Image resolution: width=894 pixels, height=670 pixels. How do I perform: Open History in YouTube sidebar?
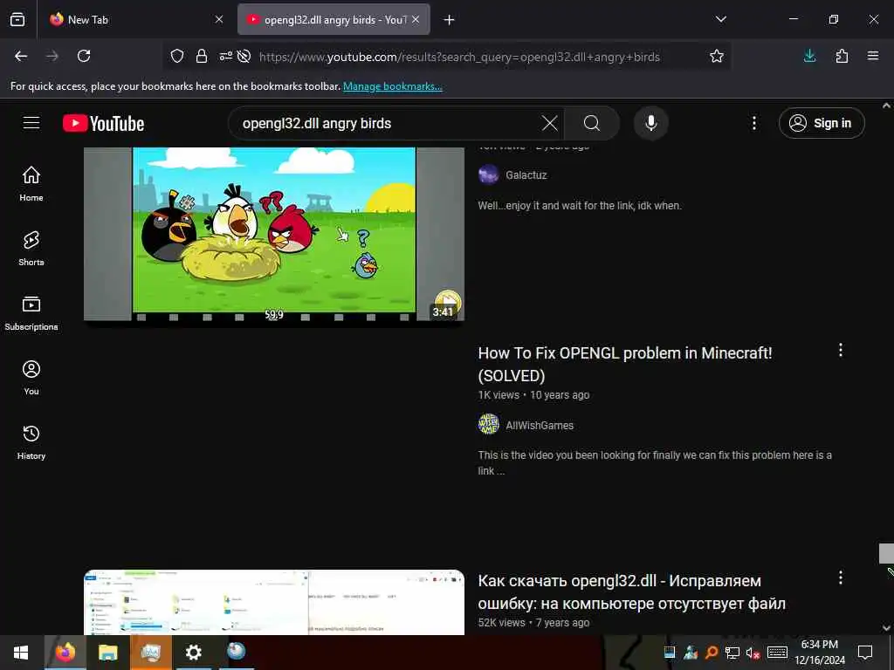click(x=31, y=442)
